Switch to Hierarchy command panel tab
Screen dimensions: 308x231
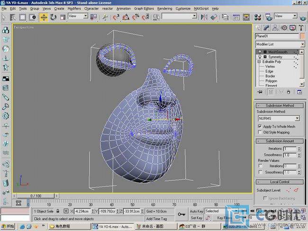coord(275,28)
